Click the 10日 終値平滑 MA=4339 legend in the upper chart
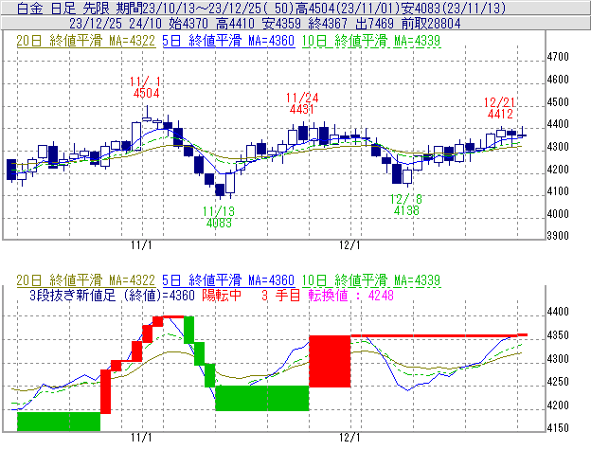This screenshot has width=591, height=450. coord(371,41)
